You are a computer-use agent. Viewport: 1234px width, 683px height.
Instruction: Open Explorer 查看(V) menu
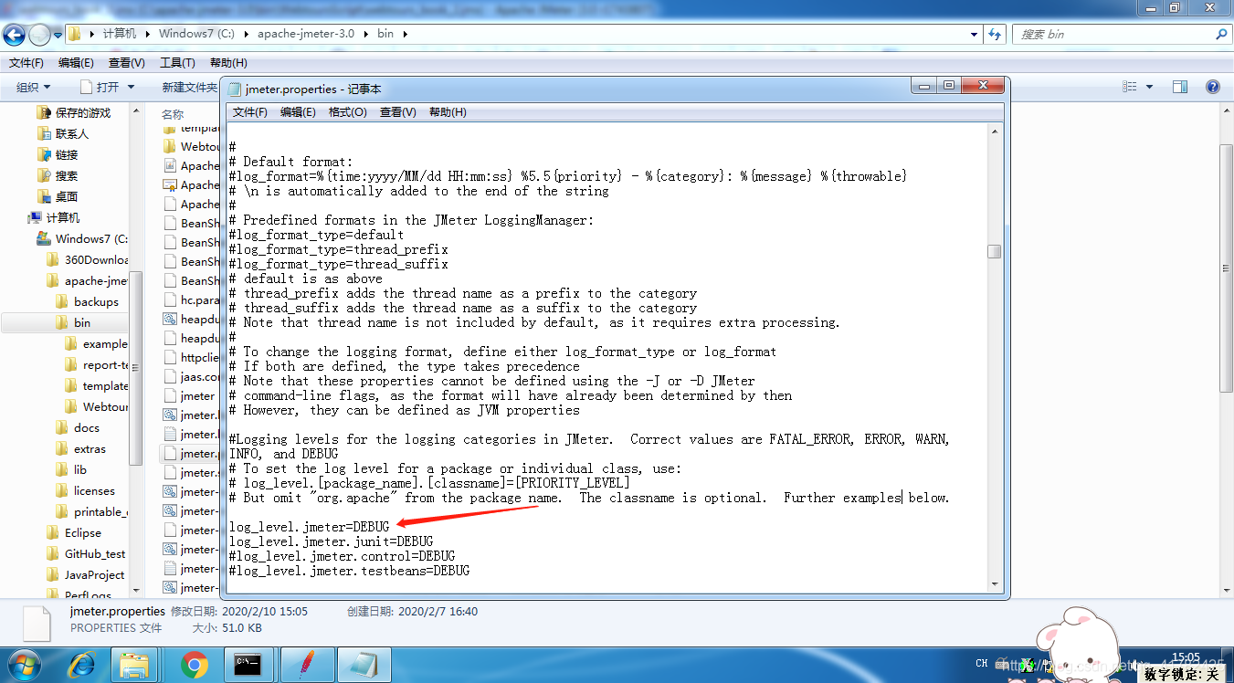(126, 63)
